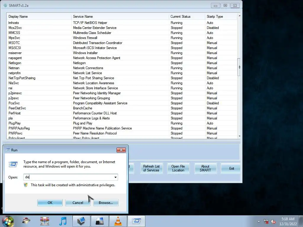Launch the VLC cone icon in taskbar
The image size is (303, 227).
pyautogui.click(x=118, y=221)
